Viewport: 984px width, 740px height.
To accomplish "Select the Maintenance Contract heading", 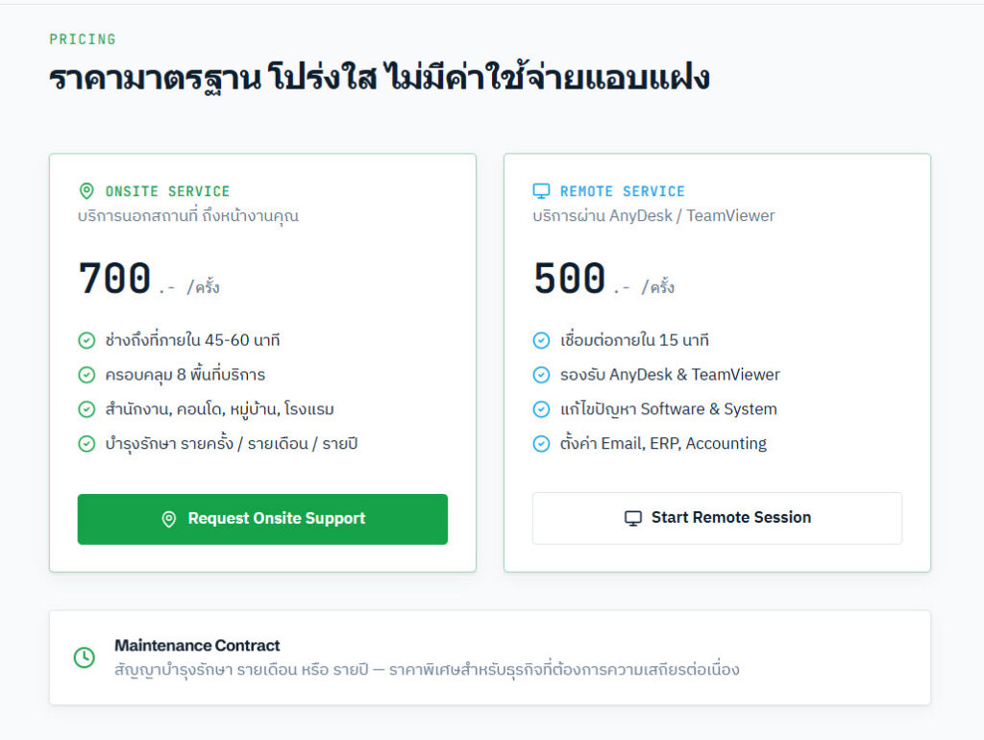I will click(x=197, y=645).
